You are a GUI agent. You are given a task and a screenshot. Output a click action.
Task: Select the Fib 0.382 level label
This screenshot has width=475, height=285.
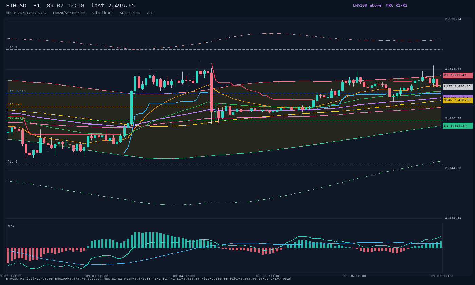pyautogui.click(x=17, y=118)
